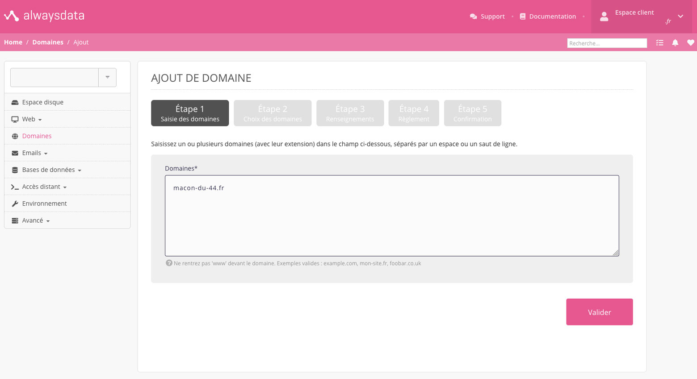Click the envelope icon beside Emails
The width and height of the screenshot is (697, 379).
tap(15, 153)
